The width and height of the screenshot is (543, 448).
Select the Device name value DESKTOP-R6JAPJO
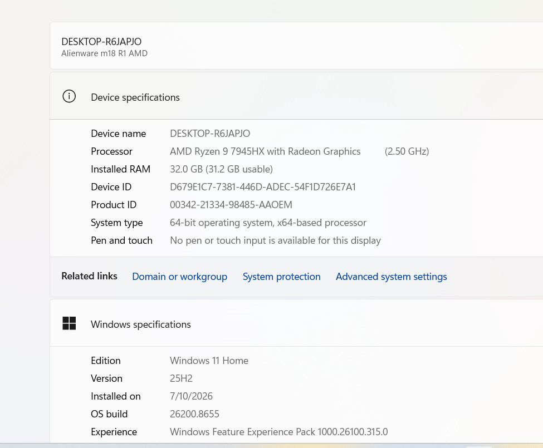click(x=210, y=134)
